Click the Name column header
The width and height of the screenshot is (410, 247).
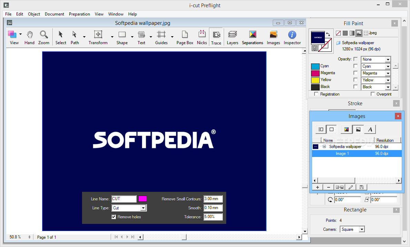348,140
